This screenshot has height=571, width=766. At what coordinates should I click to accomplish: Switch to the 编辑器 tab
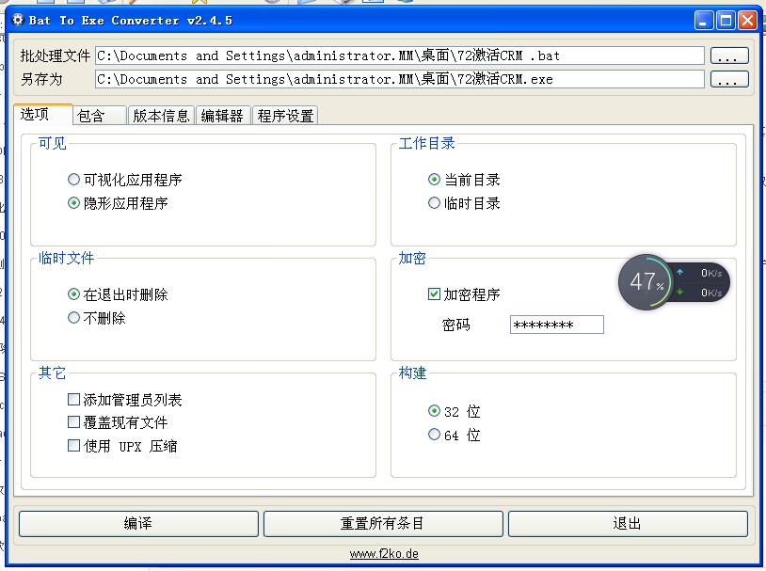[x=223, y=116]
